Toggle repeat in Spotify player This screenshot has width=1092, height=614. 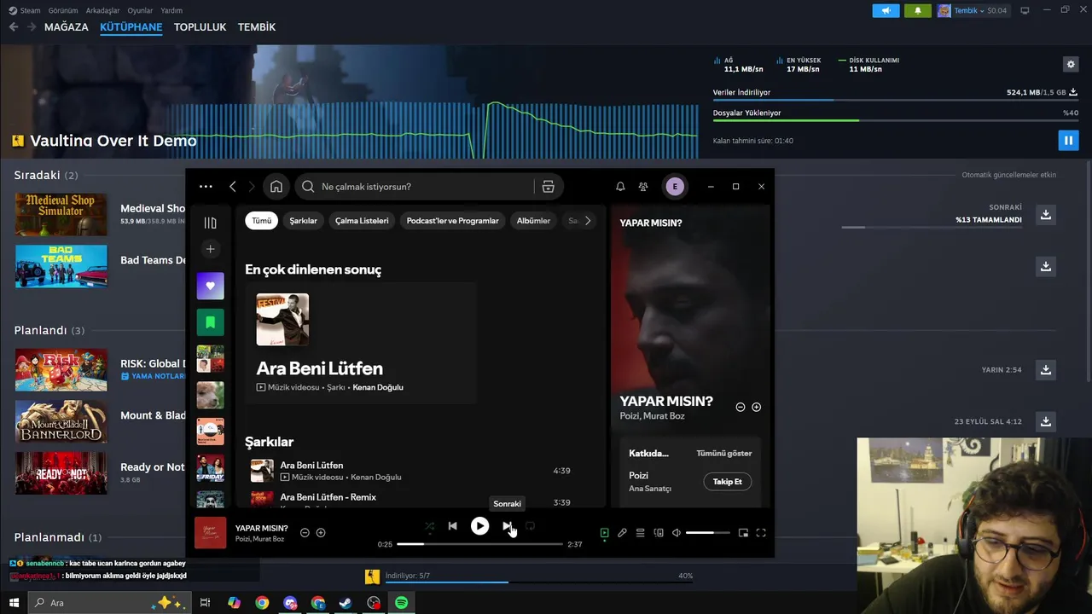(x=530, y=526)
